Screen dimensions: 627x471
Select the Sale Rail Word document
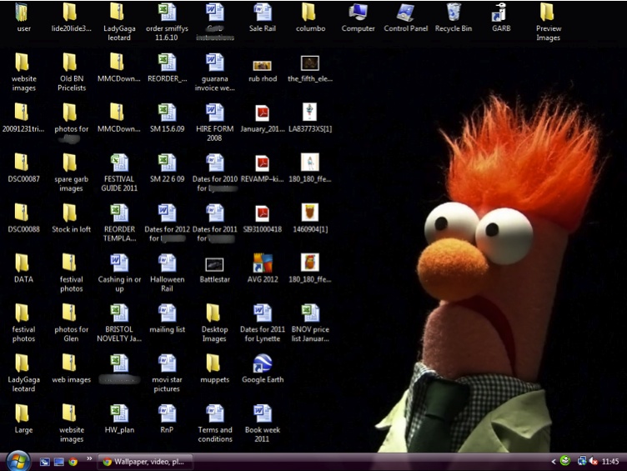click(x=263, y=18)
